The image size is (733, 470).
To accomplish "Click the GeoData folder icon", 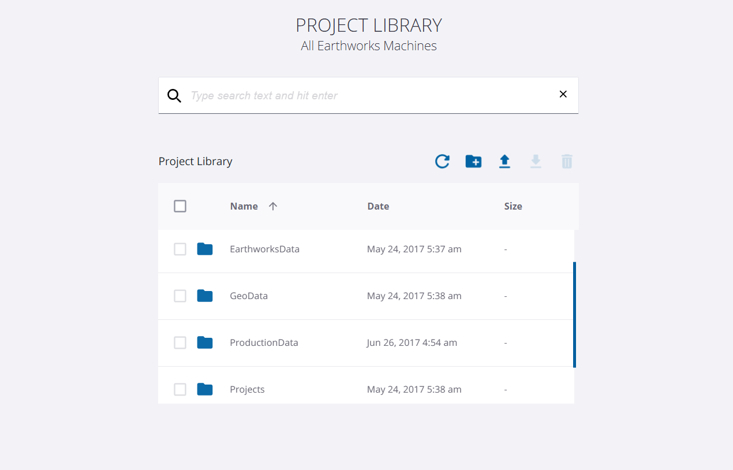I will tap(205, 296).
